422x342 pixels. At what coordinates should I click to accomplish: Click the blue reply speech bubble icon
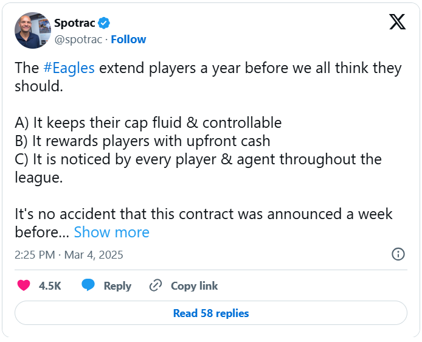coord(88,285)
